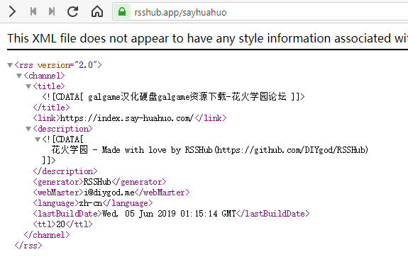Open the green padlock security info
The image size is (408, 264).
122,12
